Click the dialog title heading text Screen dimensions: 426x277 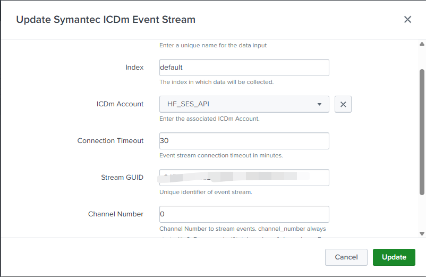[106, 20]
